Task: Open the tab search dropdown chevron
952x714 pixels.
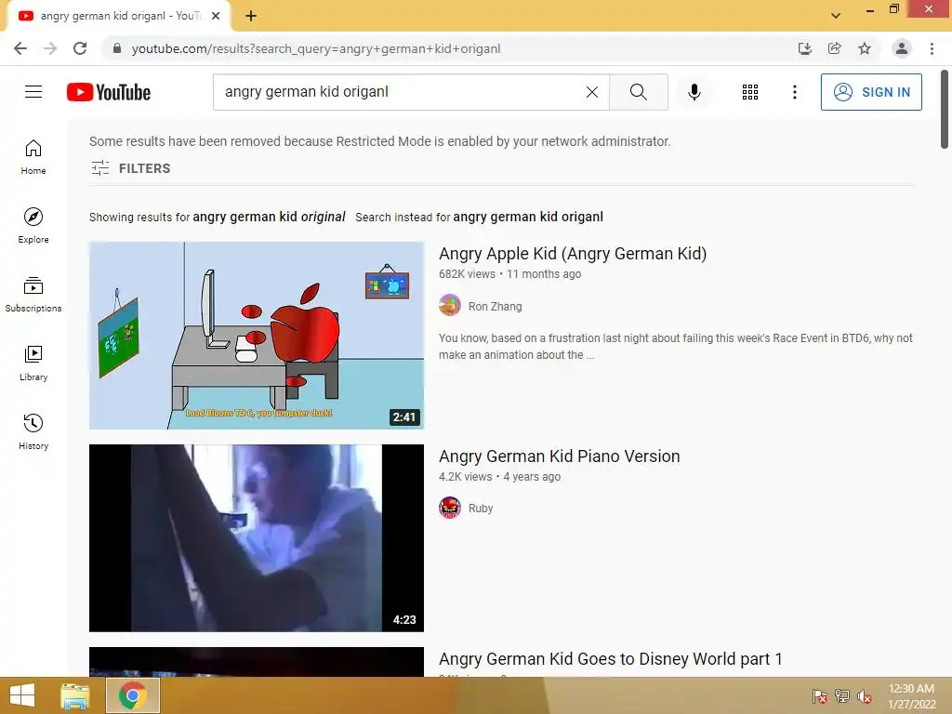Action: [836, 16]
